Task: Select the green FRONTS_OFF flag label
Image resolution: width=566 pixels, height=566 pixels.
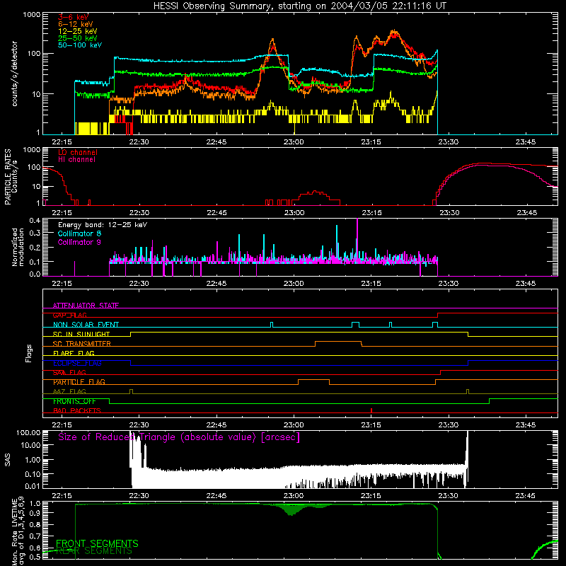Action: 74,401
